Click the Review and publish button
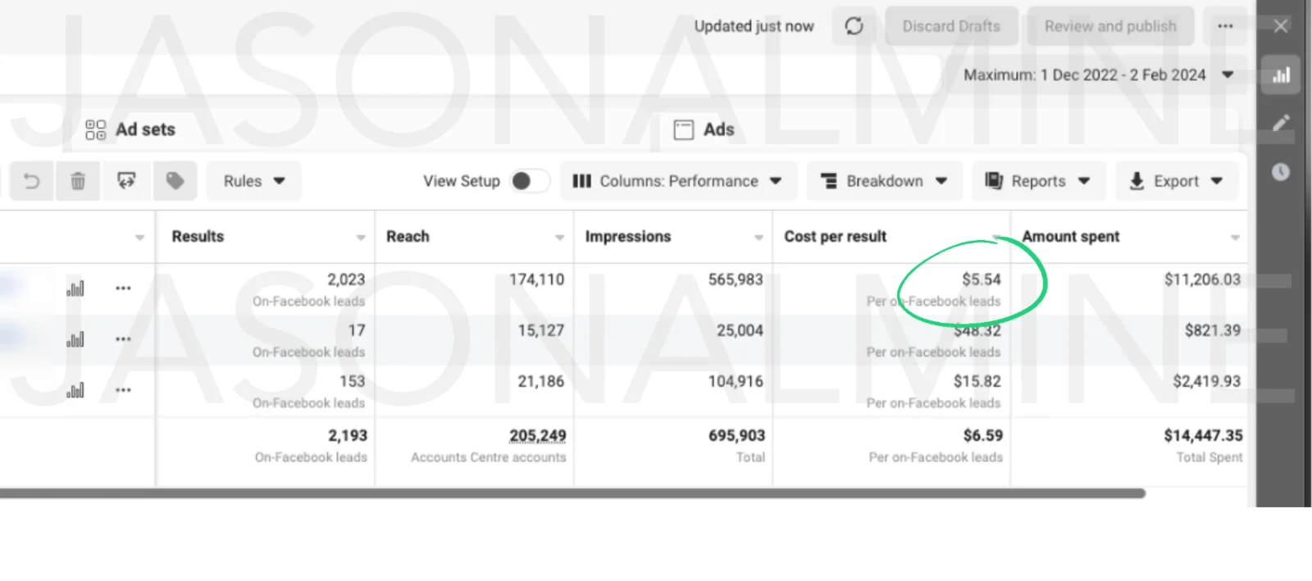 pyautogui.click(x=1110, y=26)
